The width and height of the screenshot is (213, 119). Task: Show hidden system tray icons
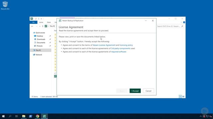(201, 116)
